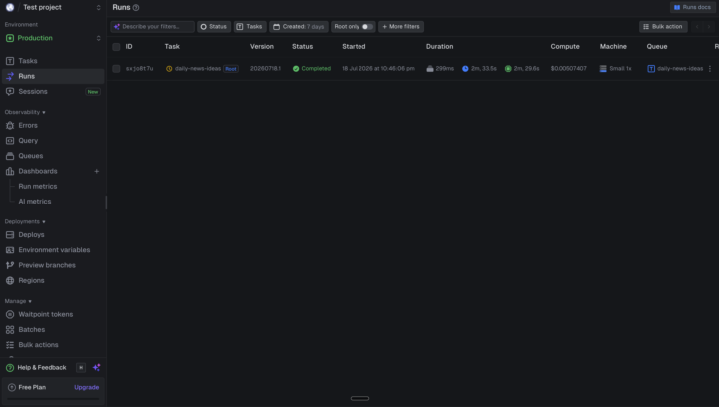Open the Production environment selector

(x=53, y=38)
